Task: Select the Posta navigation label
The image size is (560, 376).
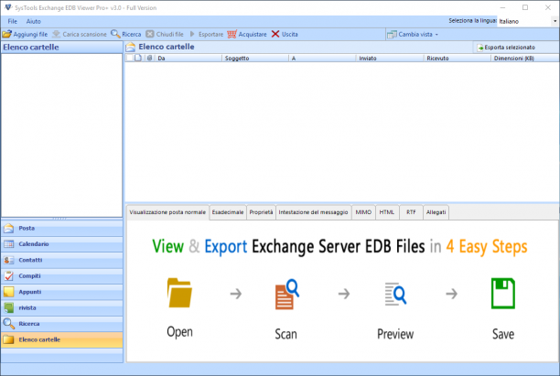Action: 27,228
